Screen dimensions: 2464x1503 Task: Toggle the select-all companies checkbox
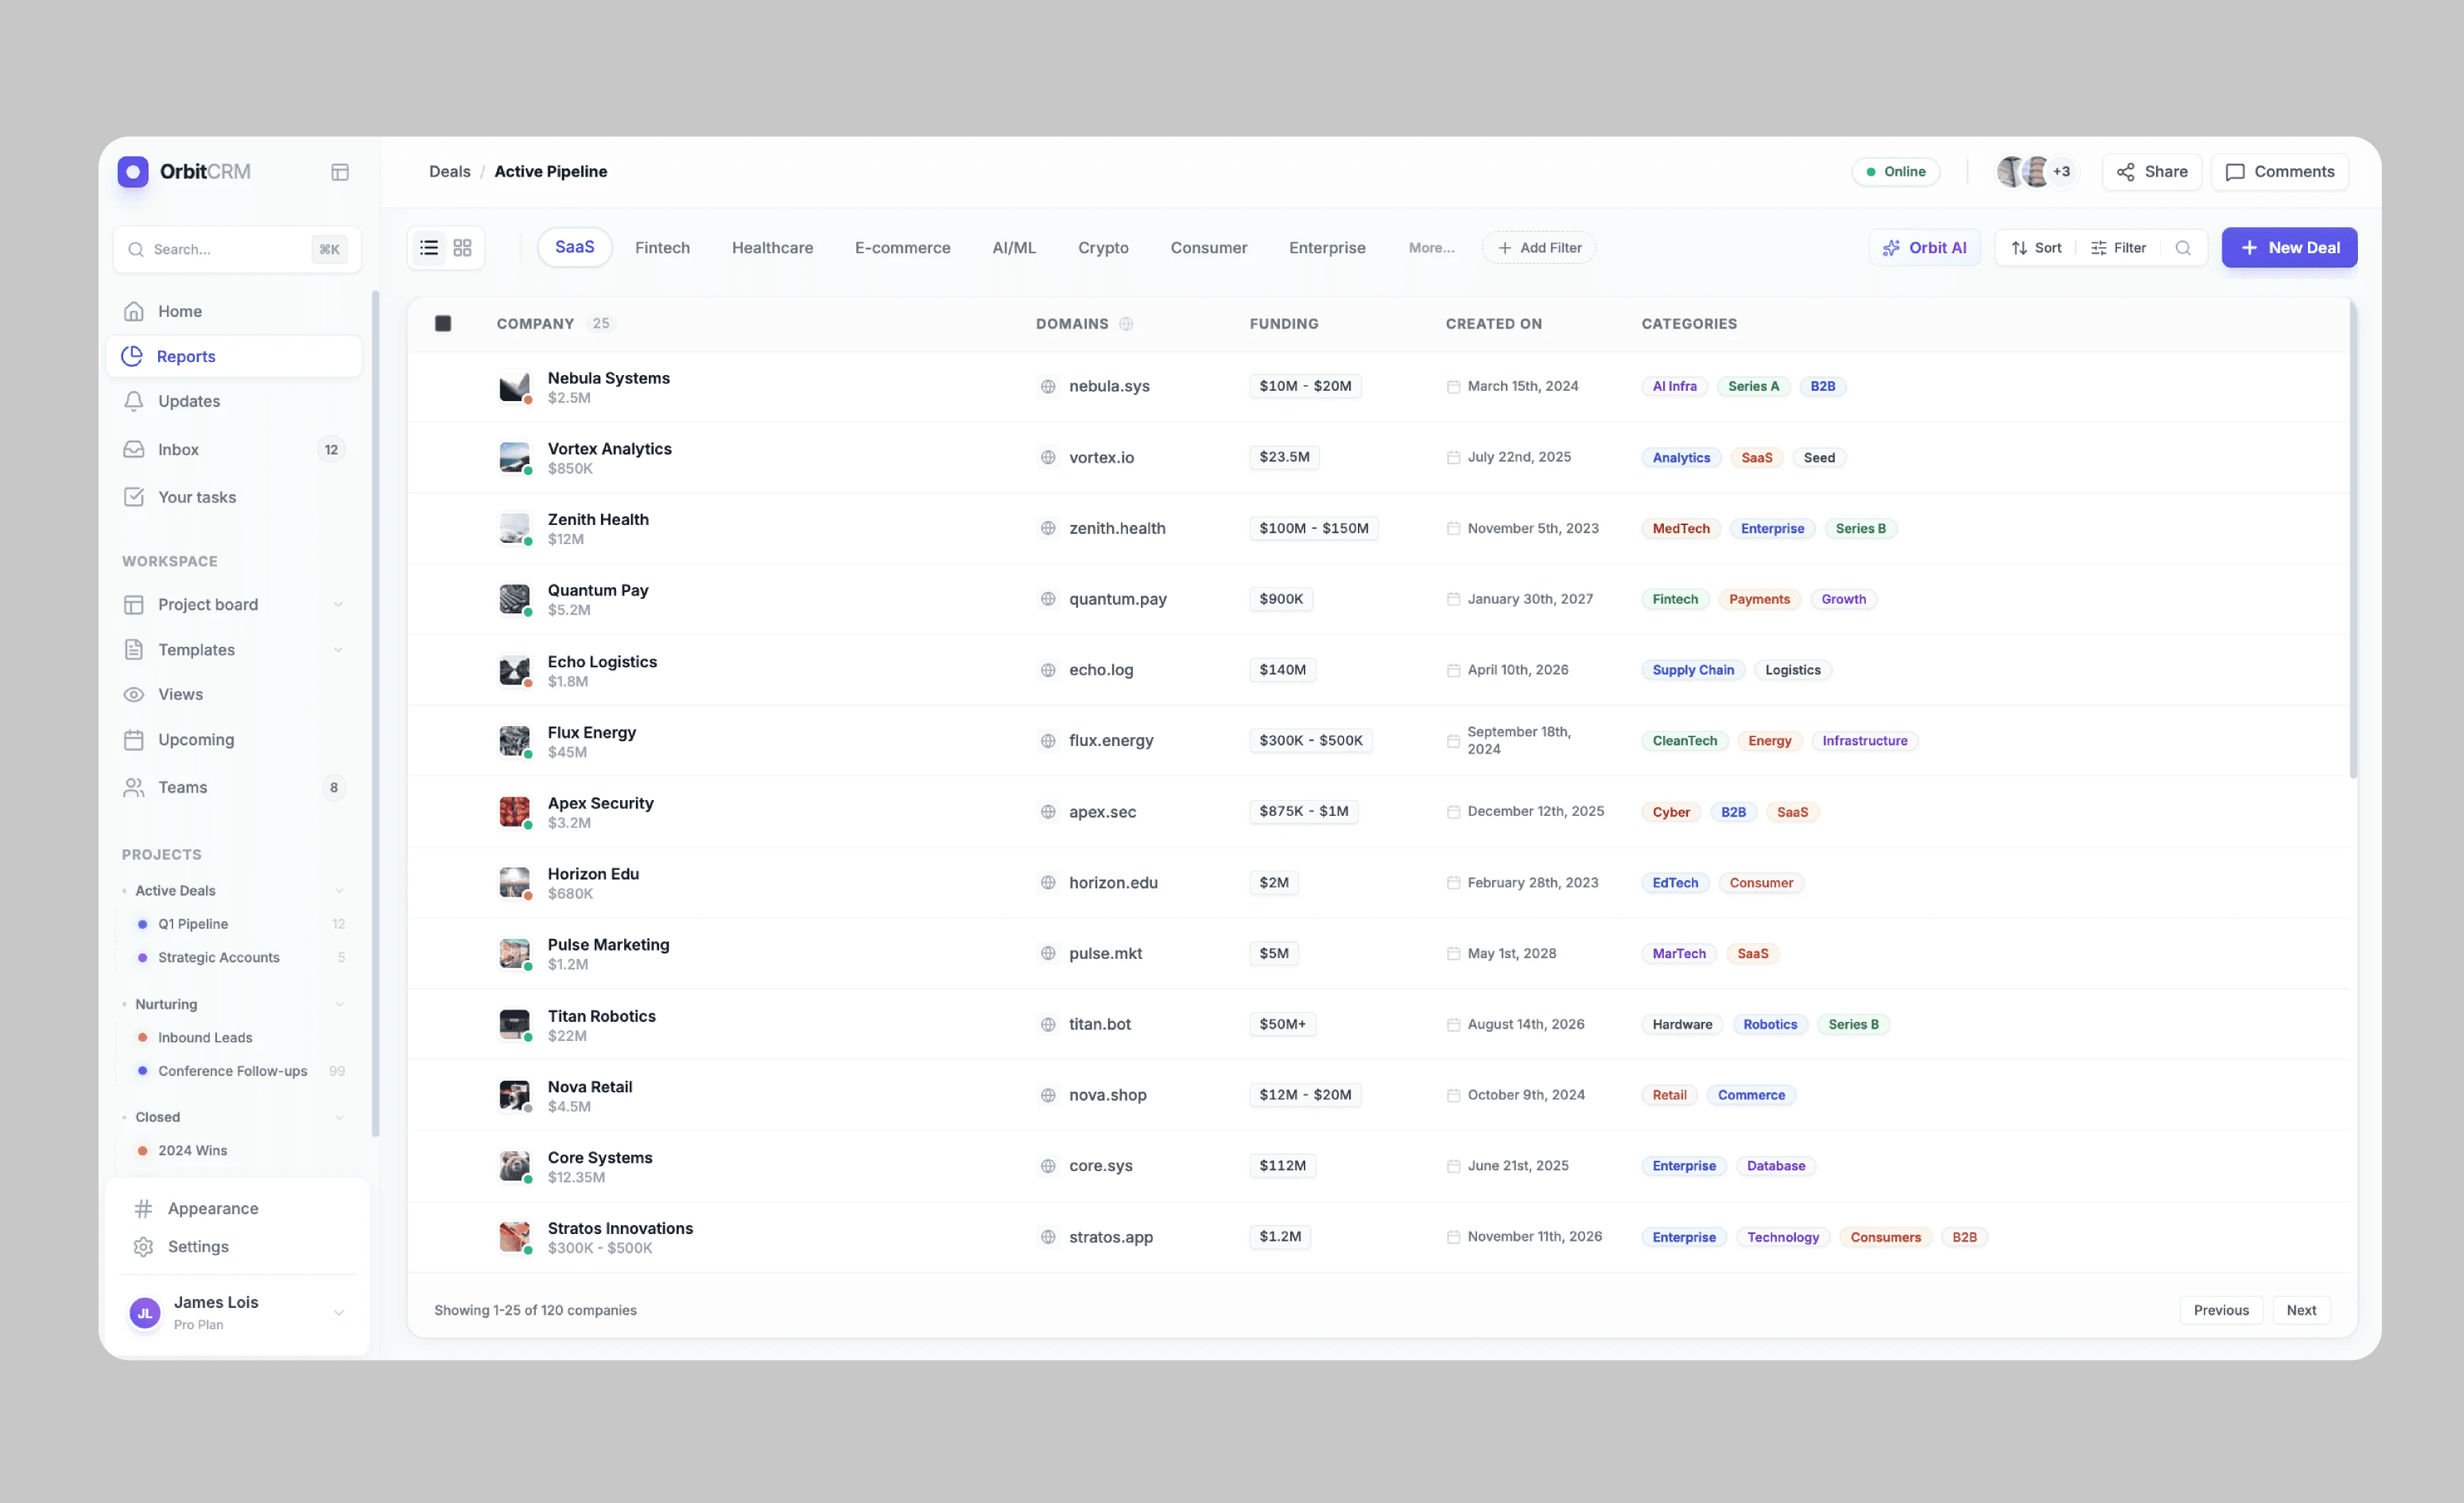click(443, 324)
